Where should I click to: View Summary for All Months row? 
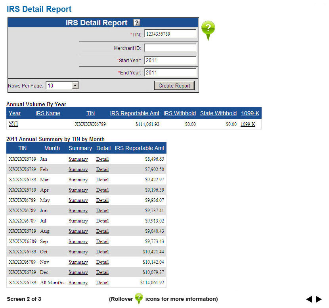78,283
